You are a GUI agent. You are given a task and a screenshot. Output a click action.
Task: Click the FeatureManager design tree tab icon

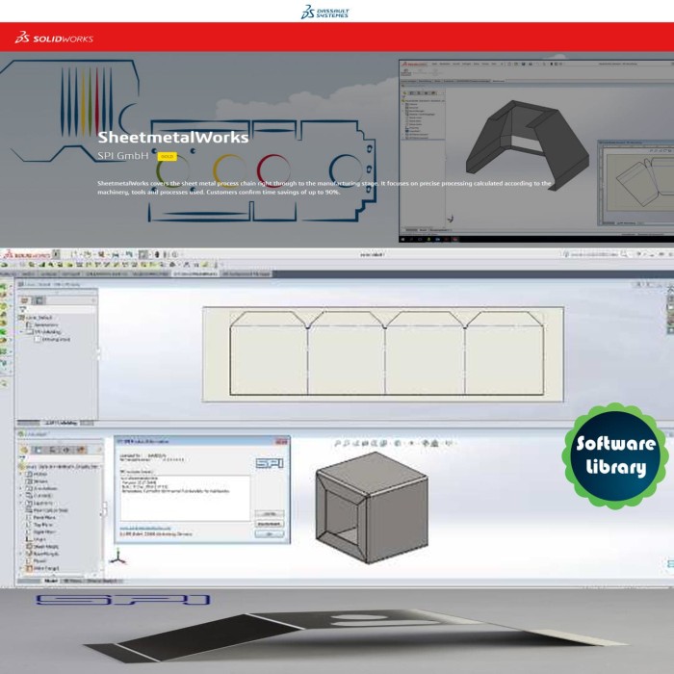tap(24, 450)
